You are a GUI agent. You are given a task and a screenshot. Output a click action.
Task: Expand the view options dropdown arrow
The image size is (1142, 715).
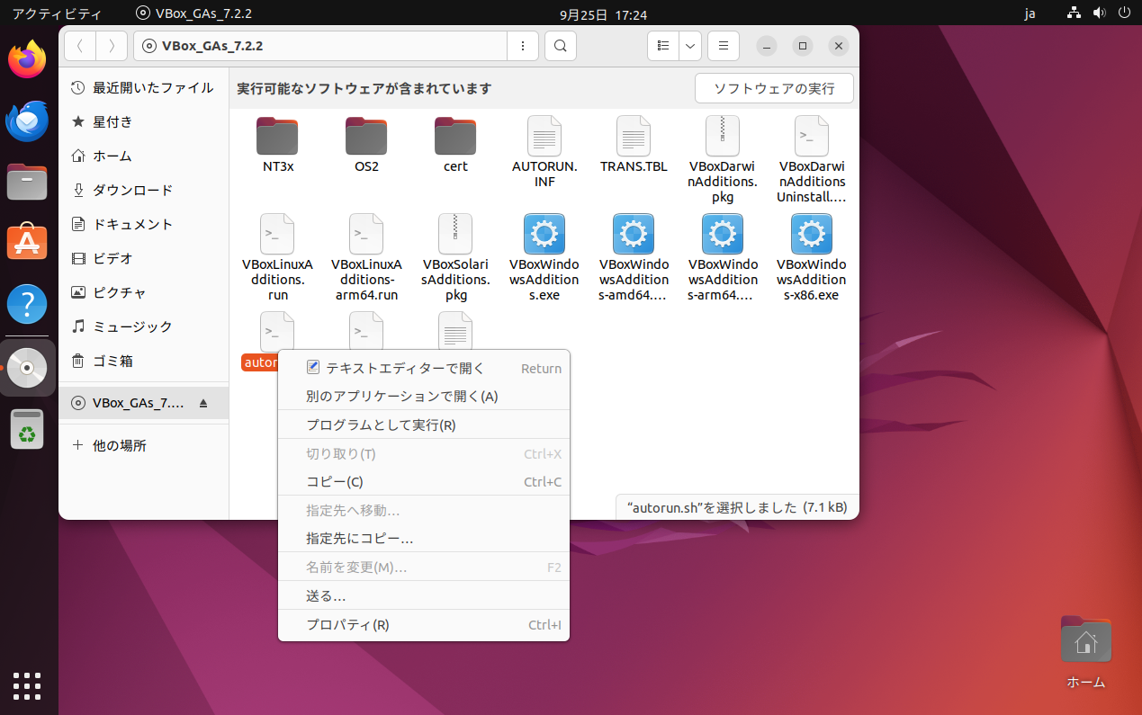click(x=689, y=46)
